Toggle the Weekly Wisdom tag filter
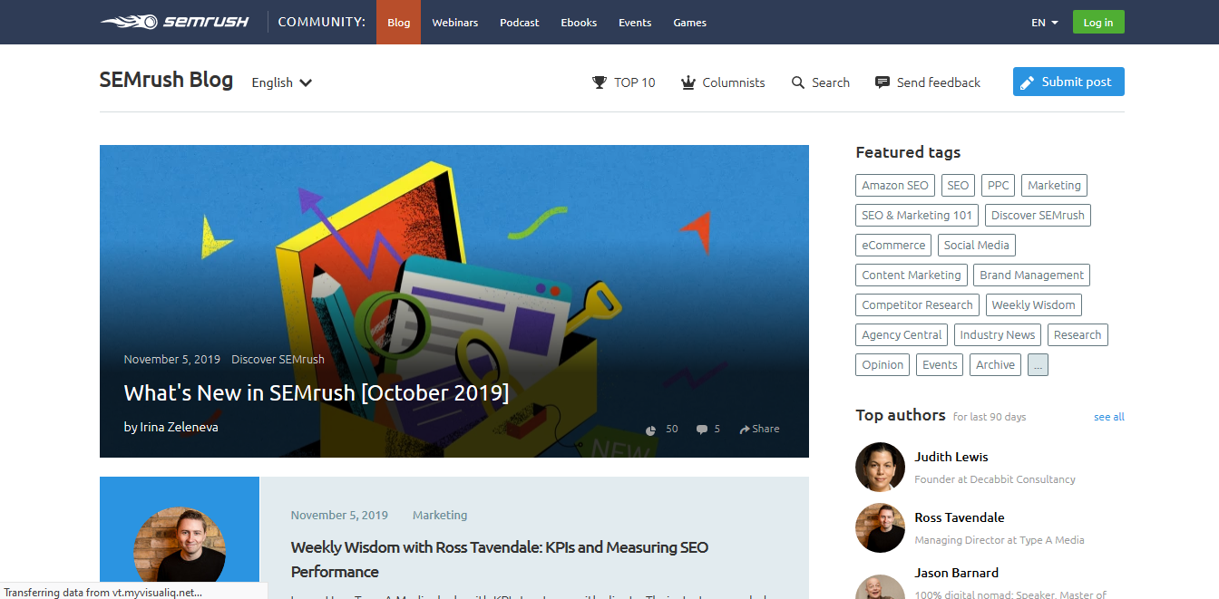Screen dimensions: 1219x599 [x=1033, y=304]
